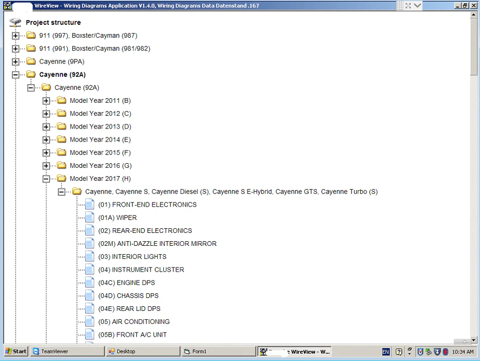This screenshot has width=480, height=361.
Task: Open (04D) CHASSIS DPS diagram
Action: pos(128,295)
